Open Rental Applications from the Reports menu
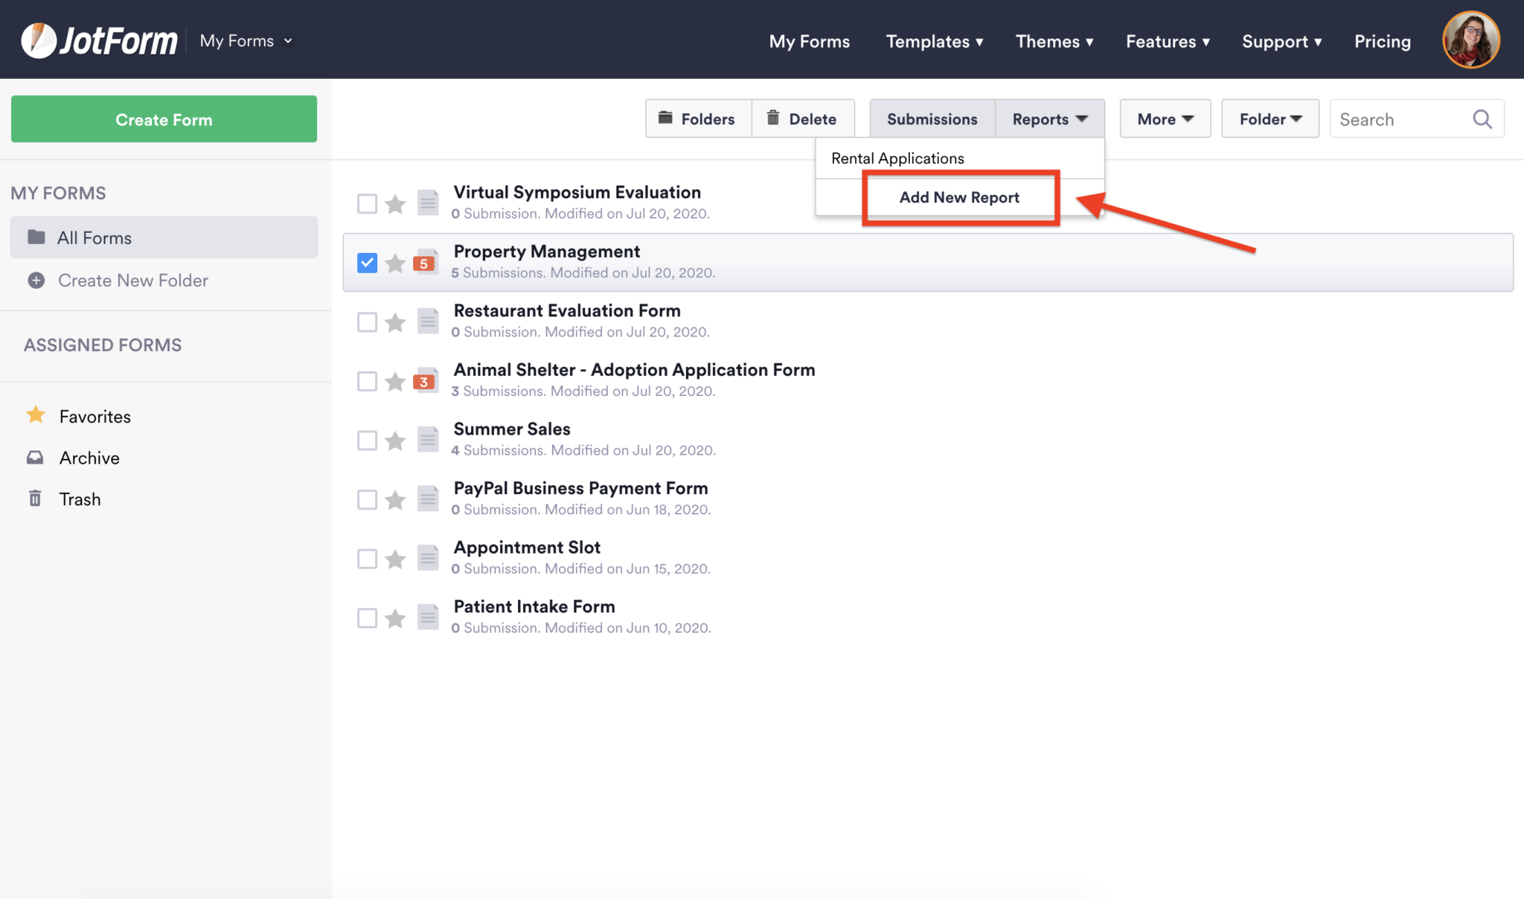The image size is (1524, 899). point(897,158)
